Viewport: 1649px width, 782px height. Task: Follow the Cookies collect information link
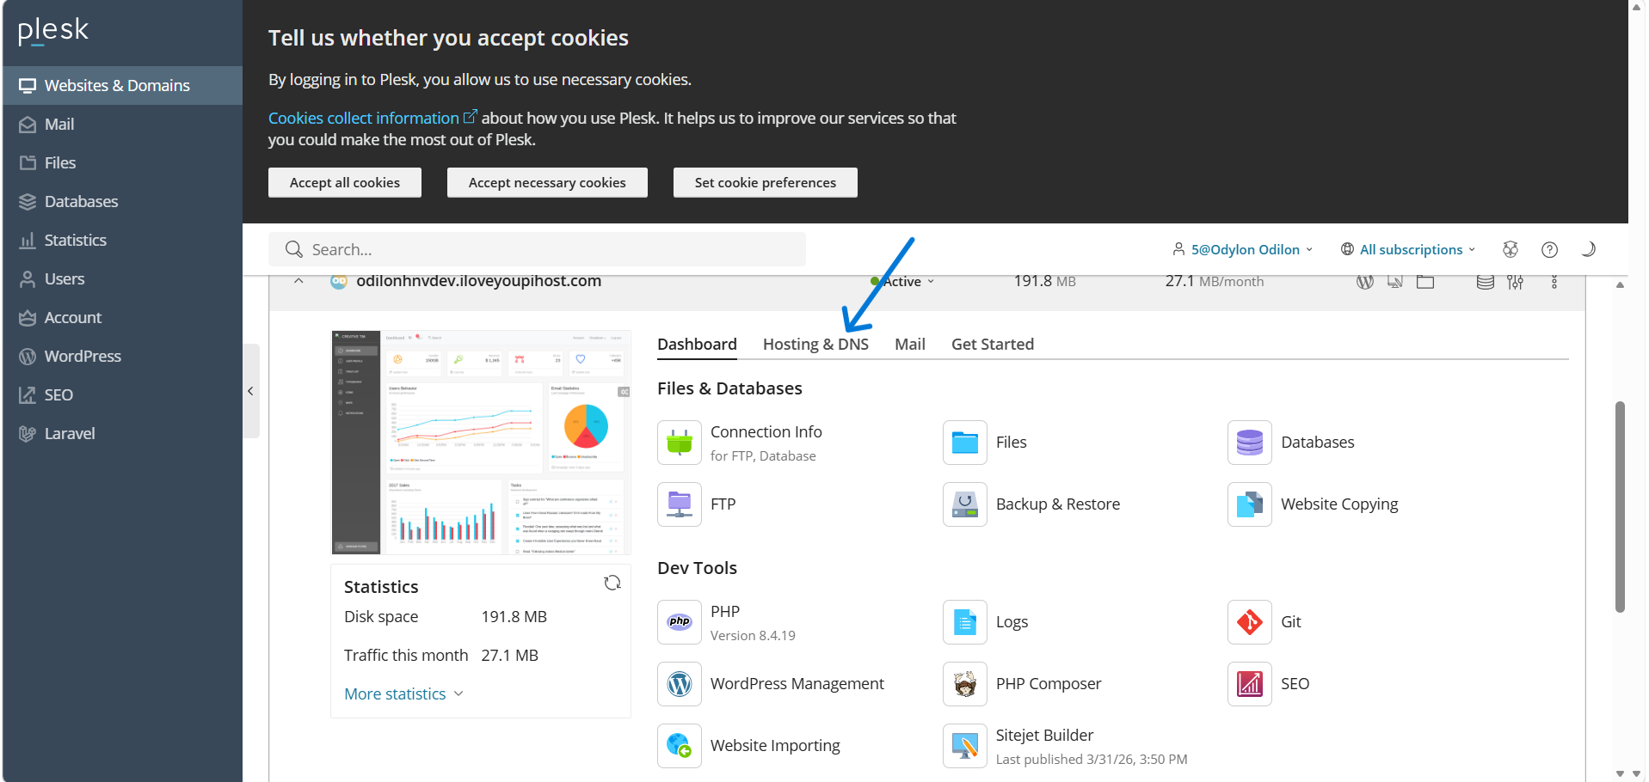(x=364, y=118)
